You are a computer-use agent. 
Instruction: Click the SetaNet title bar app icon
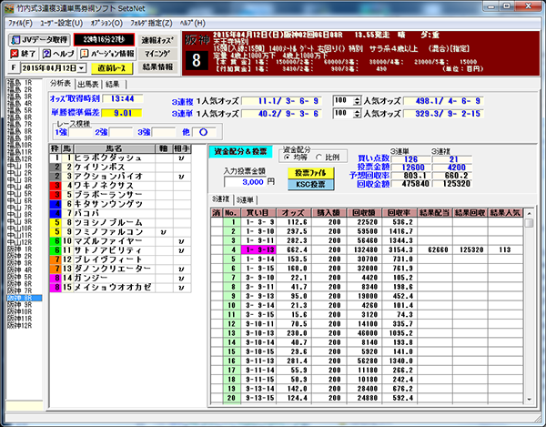point(9,8)
